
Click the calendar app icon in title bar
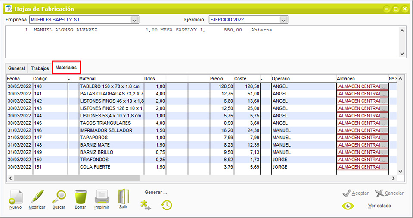(9, 9)
